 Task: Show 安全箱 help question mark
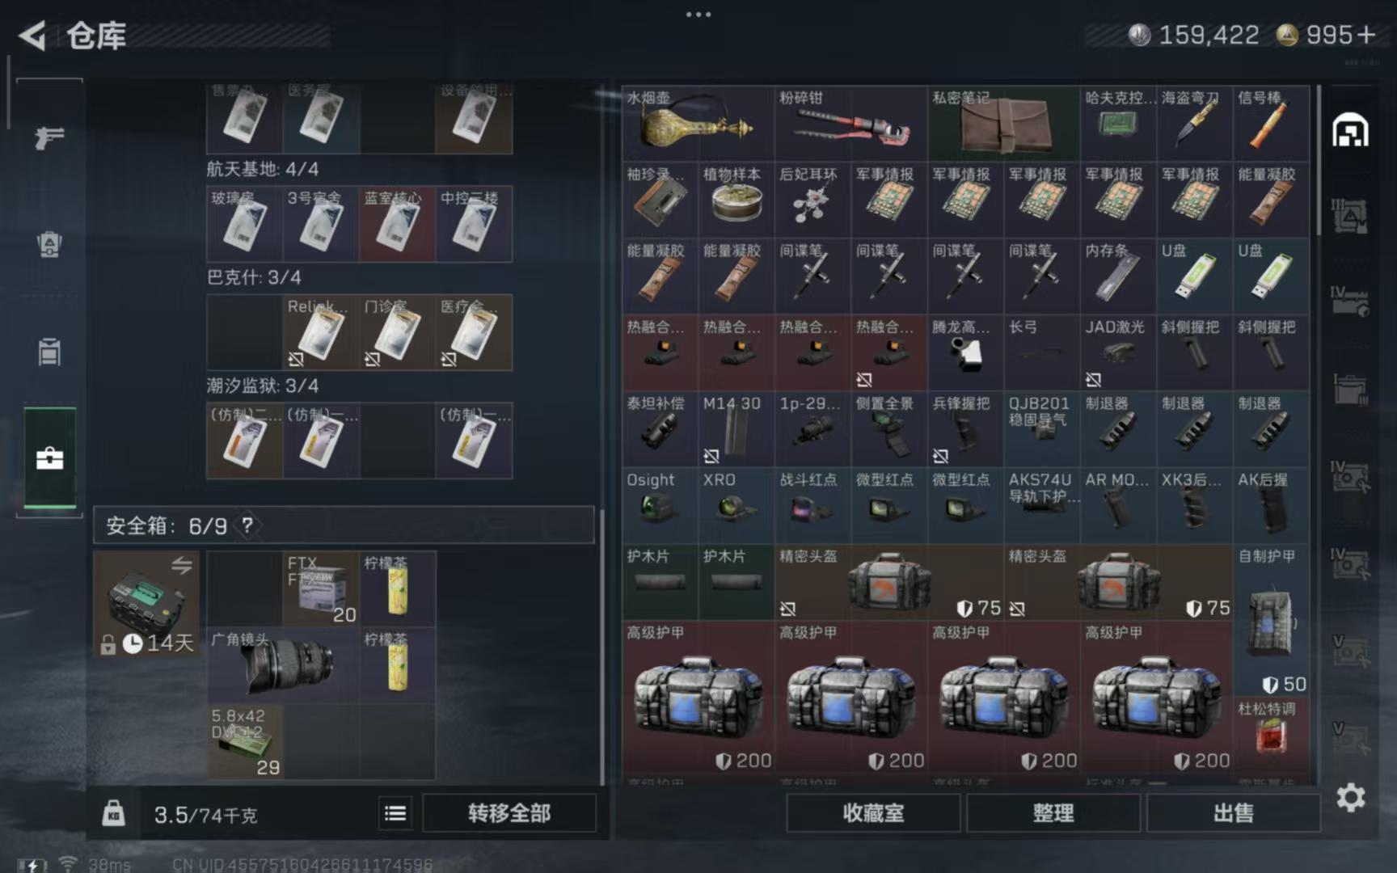pyautogui.click(x=247, y=526)
